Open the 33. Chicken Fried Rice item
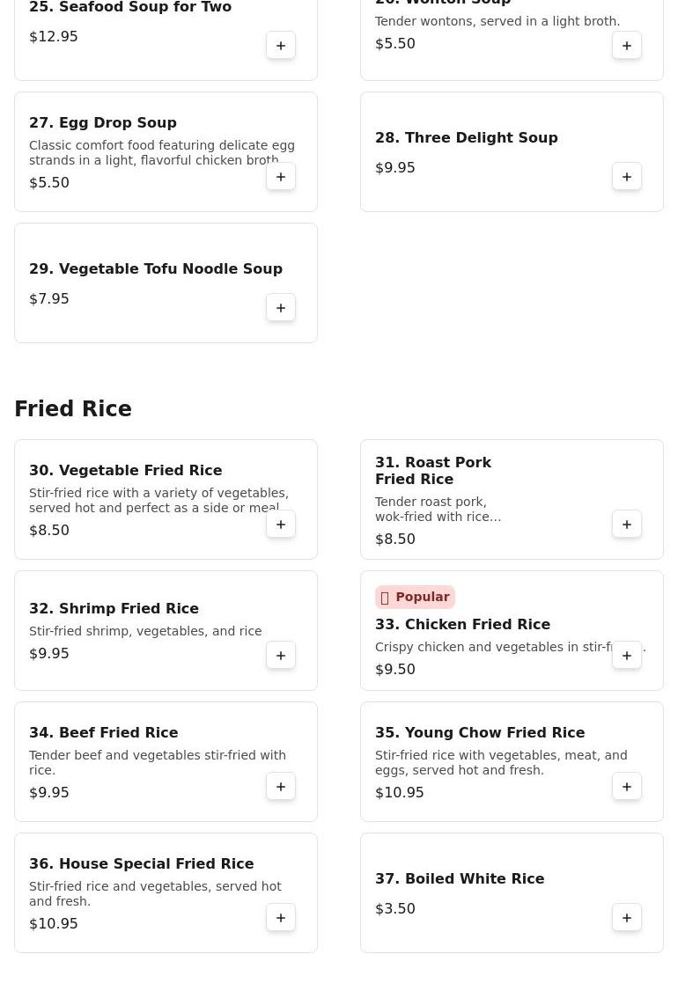 [x=462, y=625]
